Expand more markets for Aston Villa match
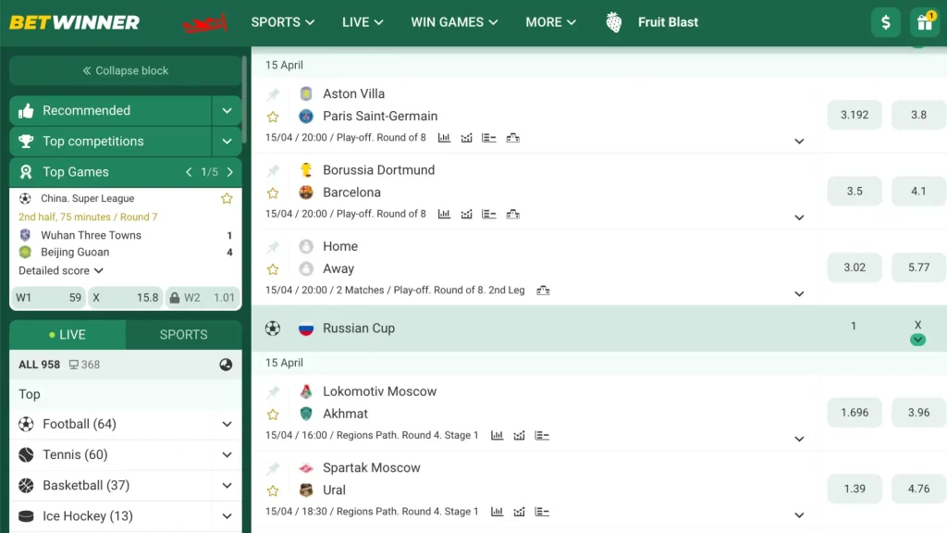This screenshot has width=947, height=533. click(799, 141)
